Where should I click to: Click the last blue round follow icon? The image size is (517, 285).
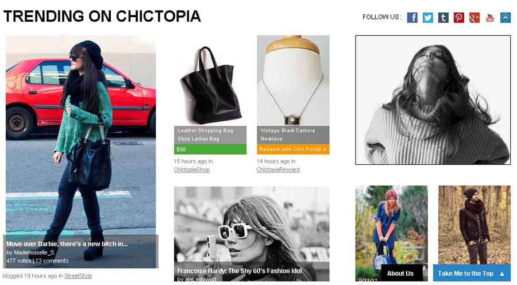pos(506,17)
